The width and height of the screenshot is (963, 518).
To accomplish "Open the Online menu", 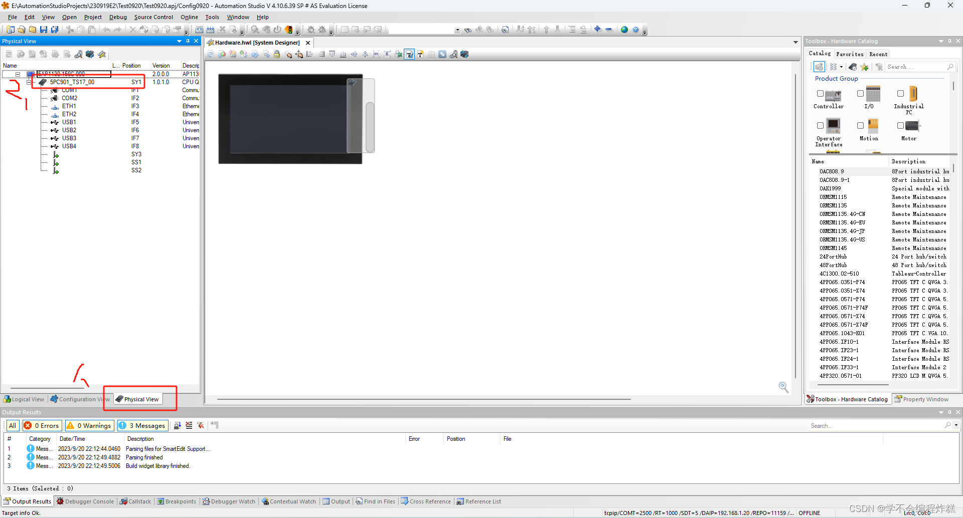I will click(x=189, y=17).
